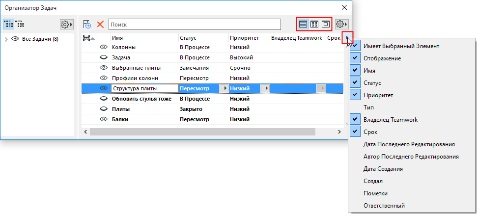Create a new task with the flag-plus icon

pyautogui.click(x=87, y=25)
